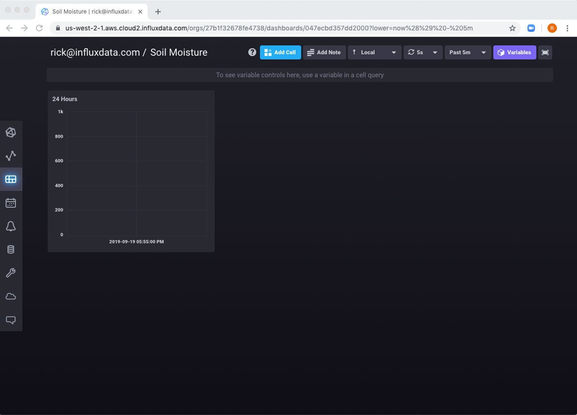Click the help question mark icon
This screenshot has width=577, height=415.
pos(252,52)
